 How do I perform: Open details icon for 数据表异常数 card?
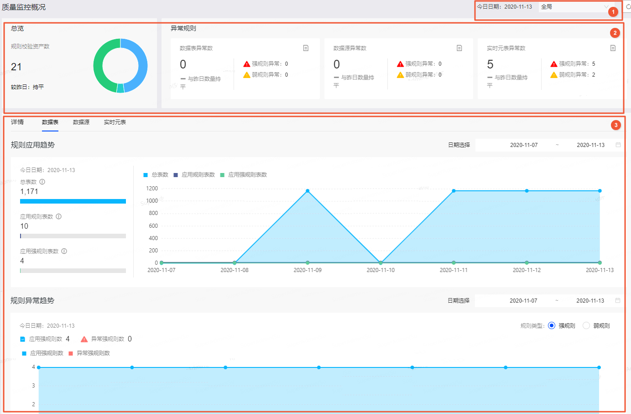pyautogui.click(x=306, y=48)
